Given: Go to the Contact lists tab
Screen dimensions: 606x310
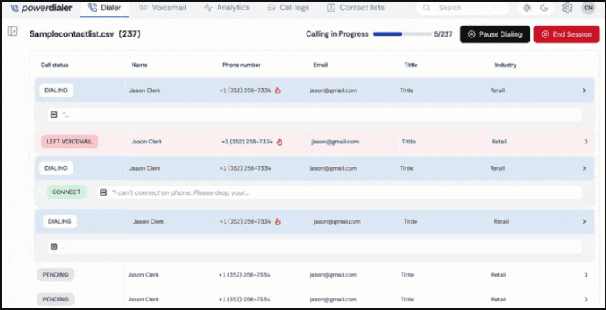Looking at the screenshot, I should (356, 8).
